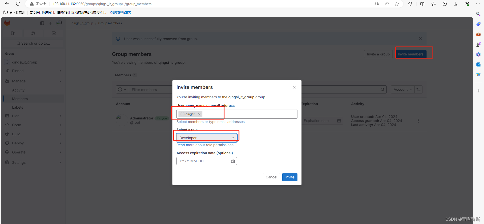Dismiss the user removed alert

(420, 38)
